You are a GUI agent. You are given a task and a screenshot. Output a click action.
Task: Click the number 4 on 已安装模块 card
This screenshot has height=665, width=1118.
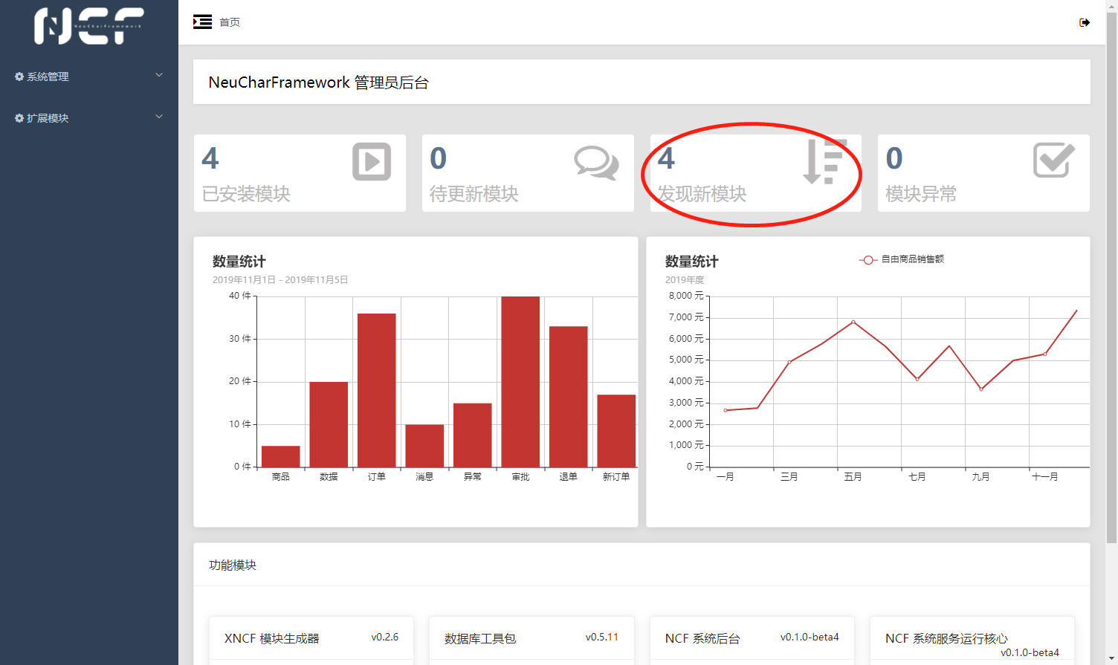210,158
